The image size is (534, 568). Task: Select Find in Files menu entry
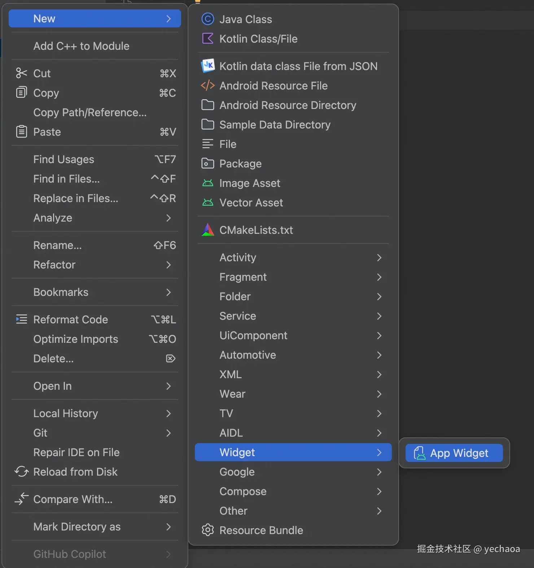(x=66, y=179)
